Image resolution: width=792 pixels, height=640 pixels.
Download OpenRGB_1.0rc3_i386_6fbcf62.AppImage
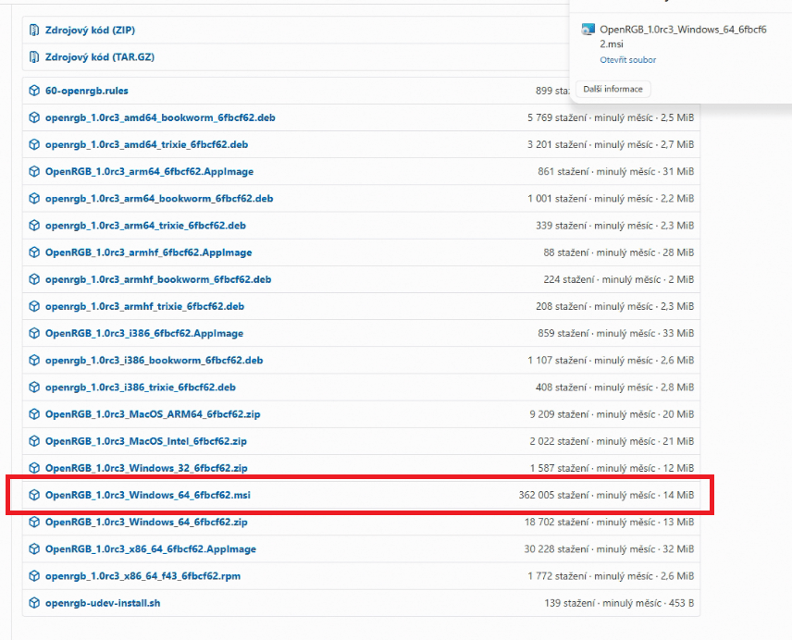pos(144,334)
